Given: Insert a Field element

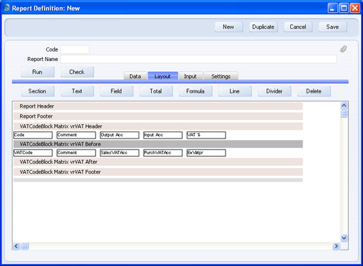Looking at the screenshot, I should click(116, 91).
